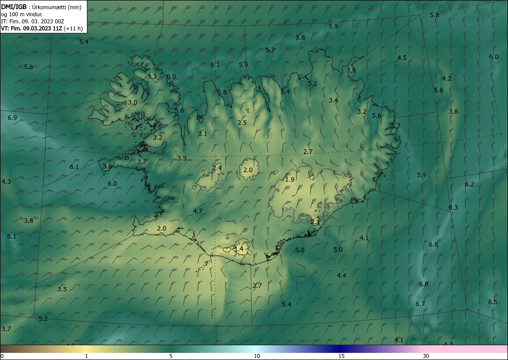
Task: Click the map value "3.4"
Action: [333, 101]
